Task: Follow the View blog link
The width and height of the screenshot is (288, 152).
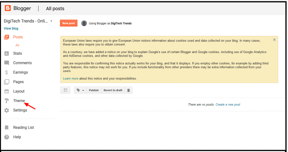Action: [x=11, y=28]
